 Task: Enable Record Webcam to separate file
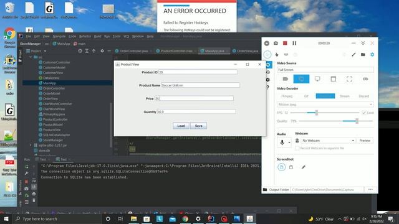tap(297, 148)
